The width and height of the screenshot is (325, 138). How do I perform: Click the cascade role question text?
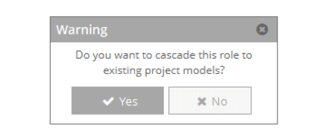pos(164,63)
